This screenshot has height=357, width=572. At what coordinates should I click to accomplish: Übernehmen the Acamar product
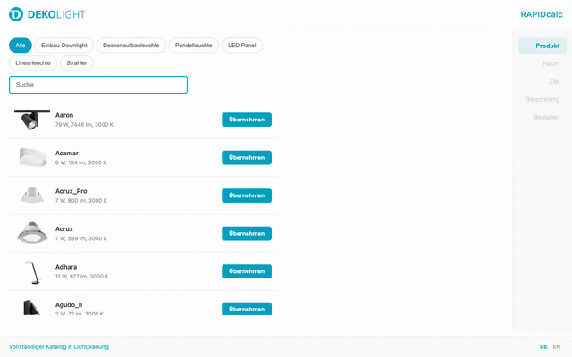pyautogui.click(x=247, y=157)
